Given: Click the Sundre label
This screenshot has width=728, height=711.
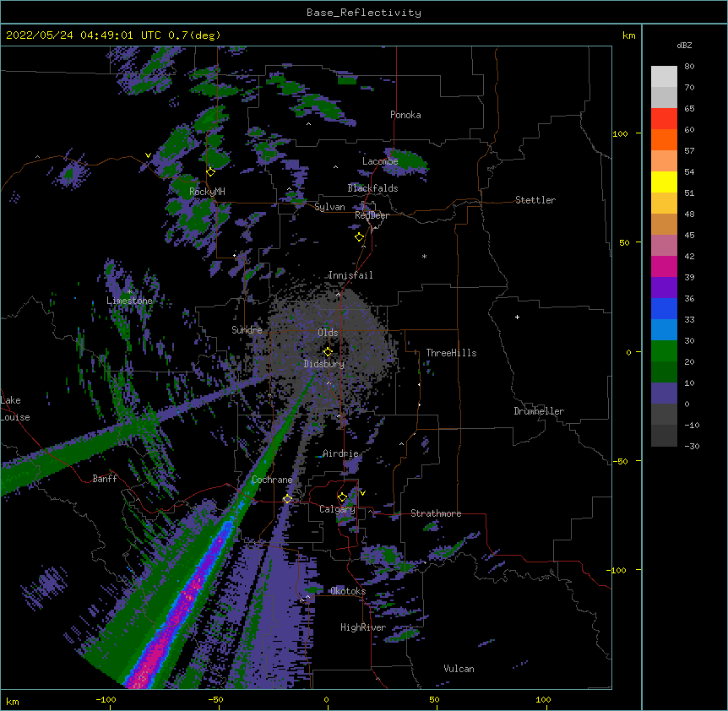Looking at the screenshot, I should (x=247, y=330).
